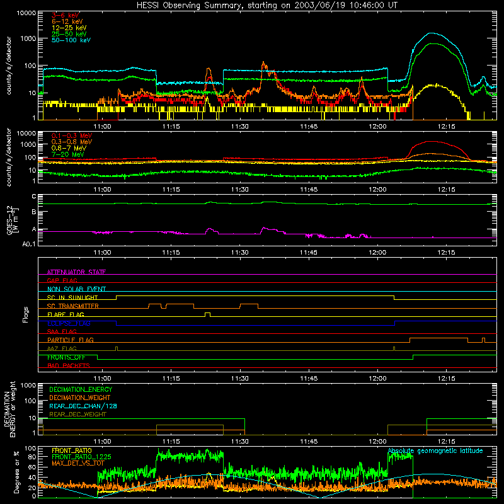Pick the cyan 50-100 keV legend entry

tap(71, 40)
